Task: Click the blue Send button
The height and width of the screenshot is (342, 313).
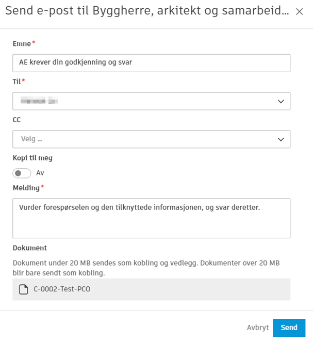Action: point(289,328)
